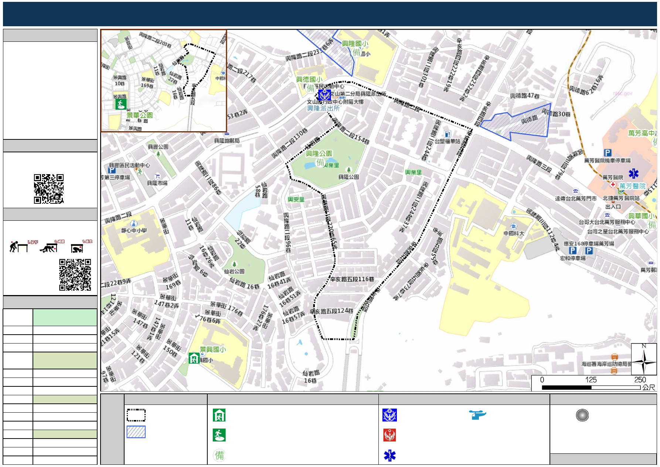Click the inset overview map with 景華公園
This screenshot has height=467, width=660.
coord(164,81)
